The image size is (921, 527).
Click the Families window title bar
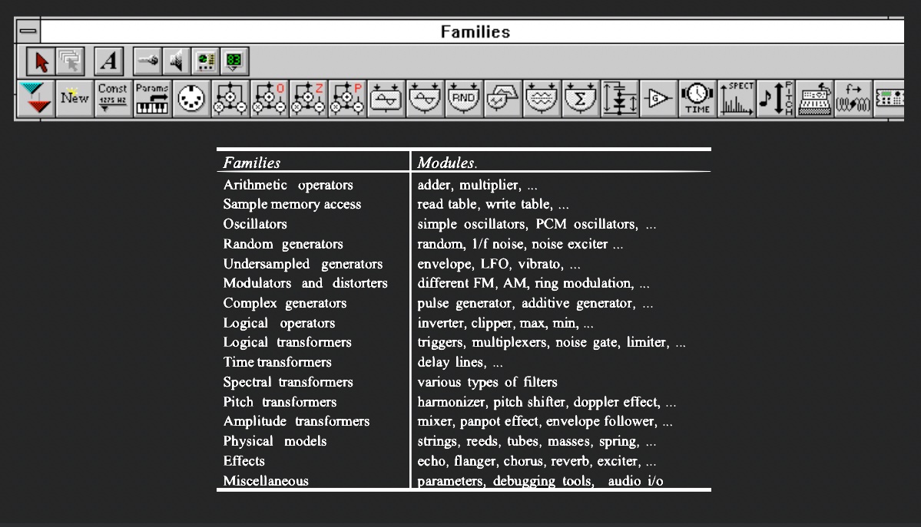point(474,31)
